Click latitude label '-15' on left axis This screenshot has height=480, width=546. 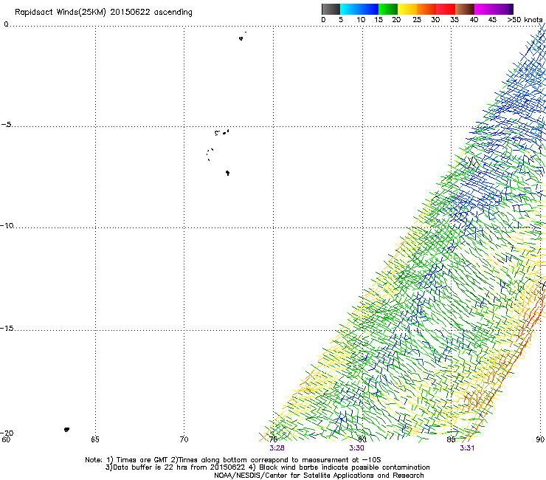pos(7,329)
